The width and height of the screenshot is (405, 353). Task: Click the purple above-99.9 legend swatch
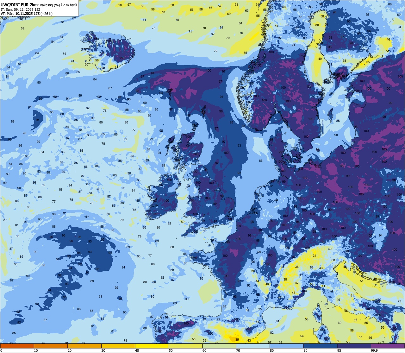[x=388, y=346]
